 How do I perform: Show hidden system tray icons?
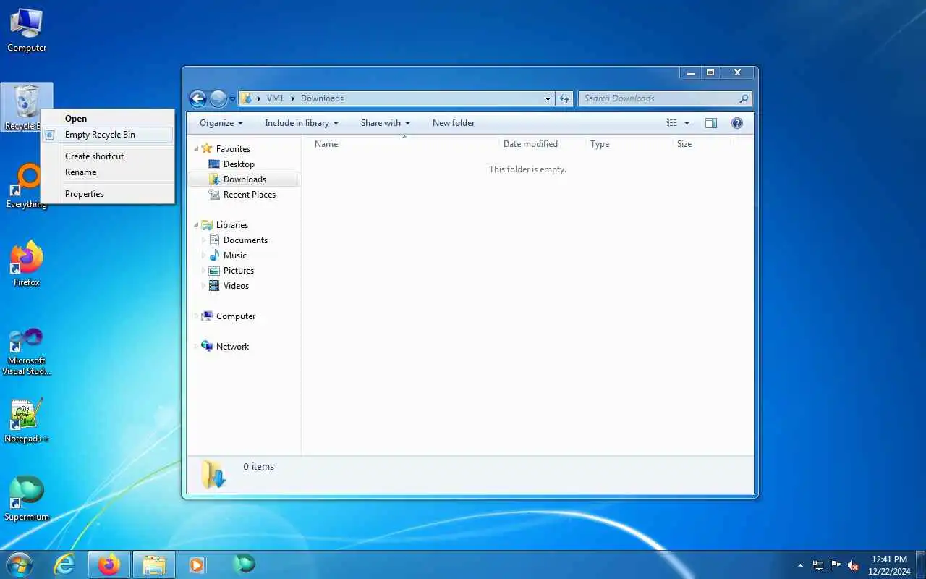point(800,565)
